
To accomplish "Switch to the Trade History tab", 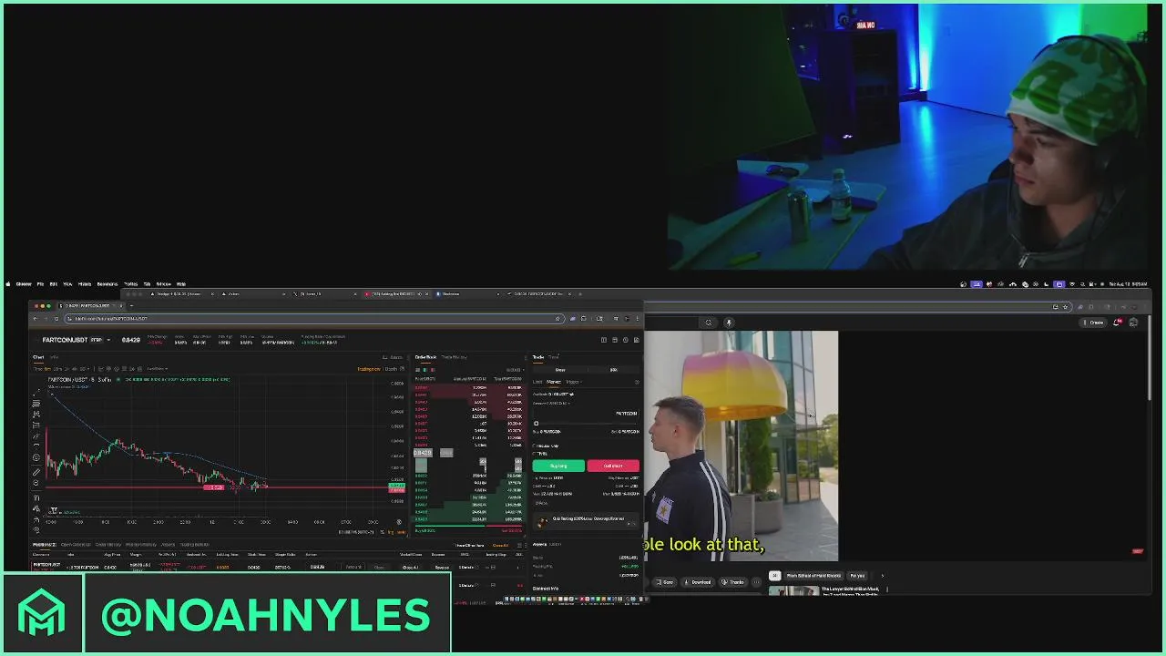I will [x=454, y=357].
